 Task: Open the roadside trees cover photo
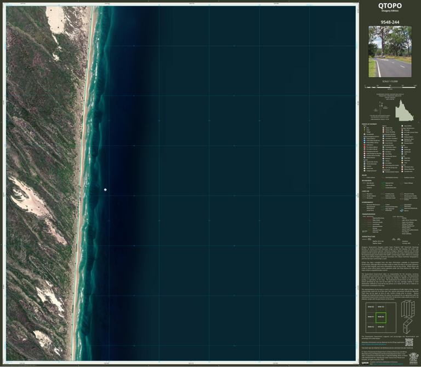point(390,51)
